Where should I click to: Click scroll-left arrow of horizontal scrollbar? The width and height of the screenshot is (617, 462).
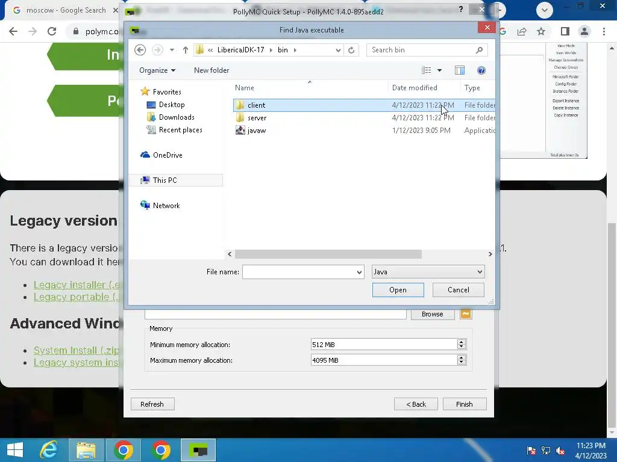(230, 254)
